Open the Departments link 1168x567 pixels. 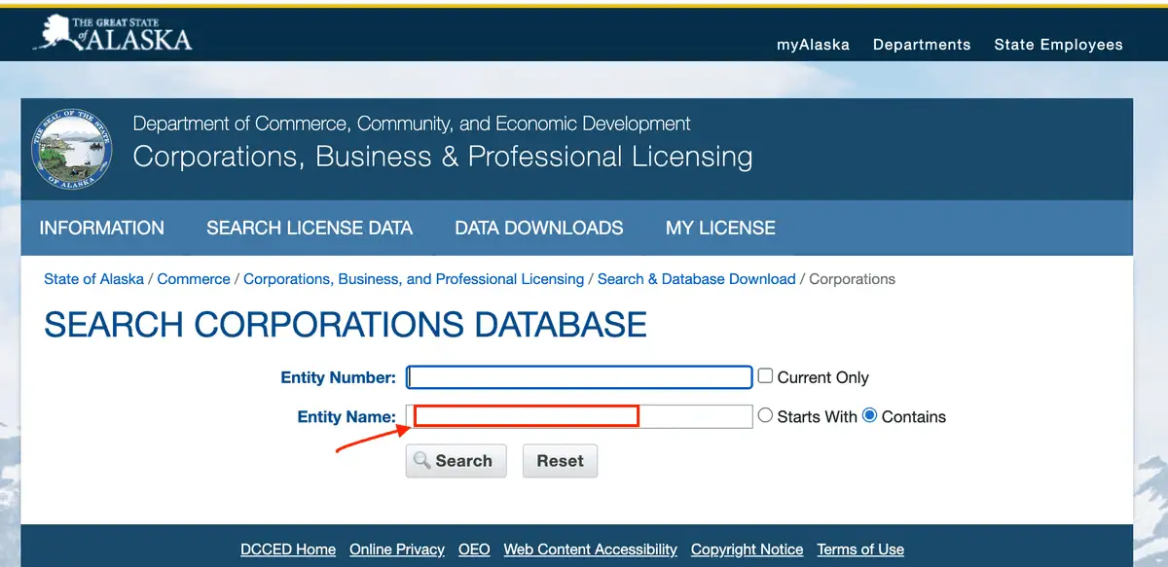[922, 45]
